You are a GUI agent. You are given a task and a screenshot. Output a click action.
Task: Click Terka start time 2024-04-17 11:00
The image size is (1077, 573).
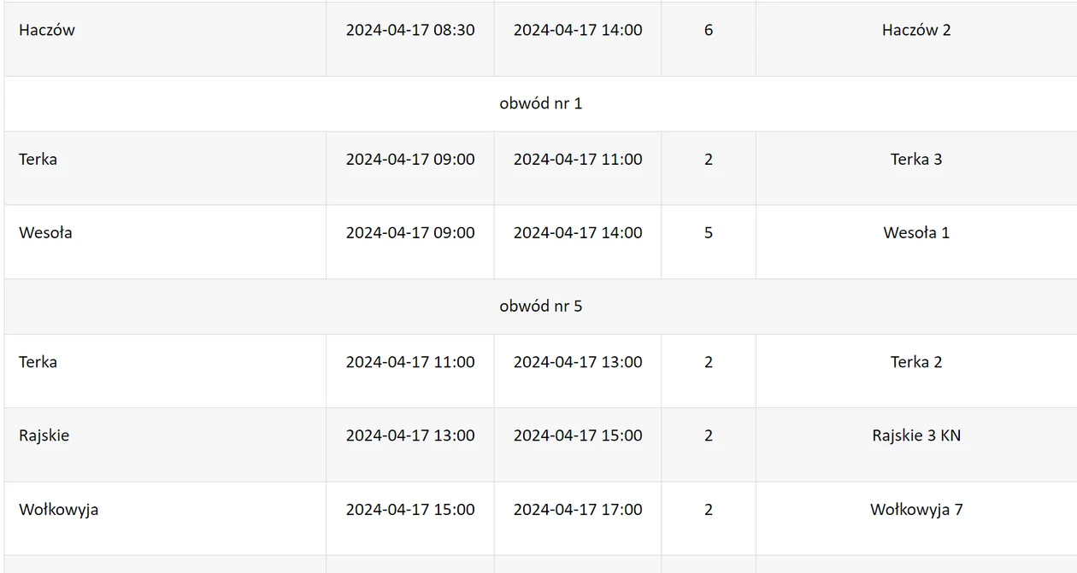(x=410, y=362)
